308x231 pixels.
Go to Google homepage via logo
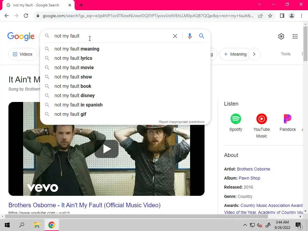[21, 36]
